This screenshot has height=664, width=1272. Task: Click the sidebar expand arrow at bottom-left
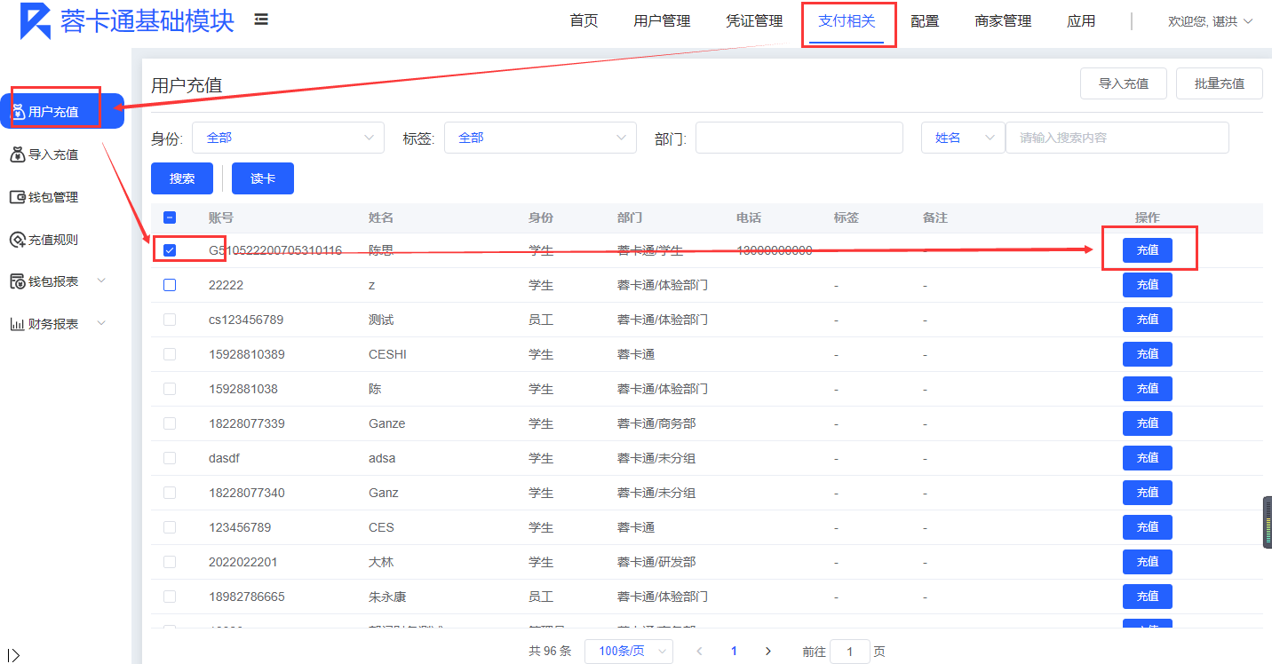[x=13, y=655]
